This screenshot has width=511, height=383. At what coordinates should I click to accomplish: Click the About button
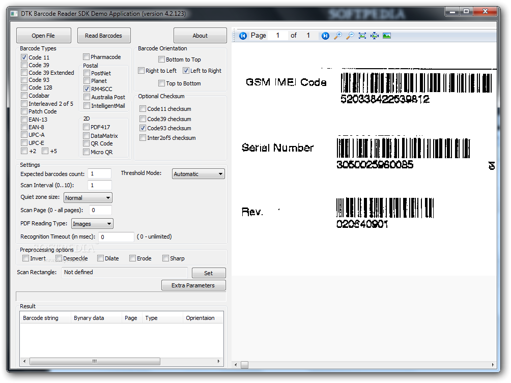tap(200, 35)
